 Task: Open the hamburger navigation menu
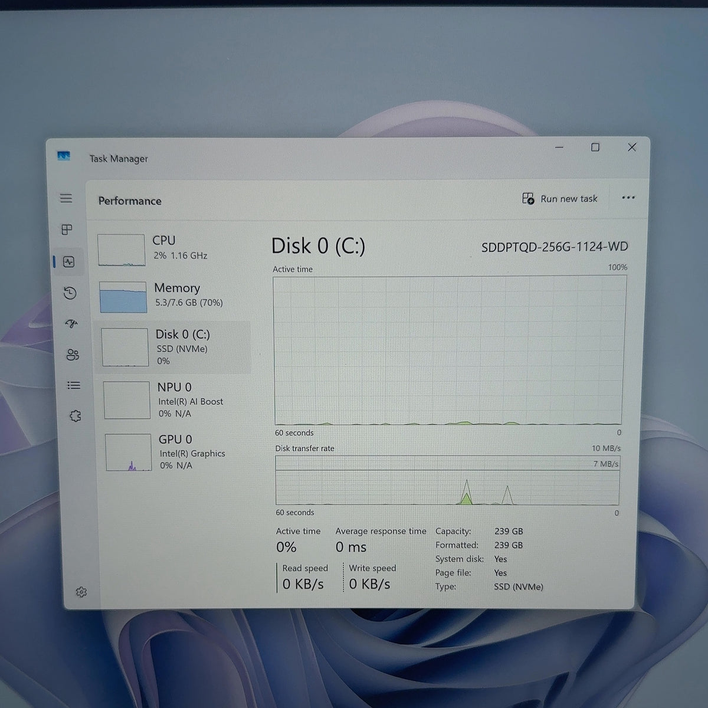66,198
